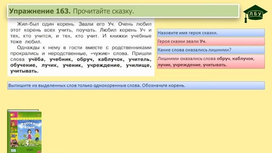Click the ЛБУ graduation cap logo
Viewport: 272px width, 153px height.
pos(255,14)
